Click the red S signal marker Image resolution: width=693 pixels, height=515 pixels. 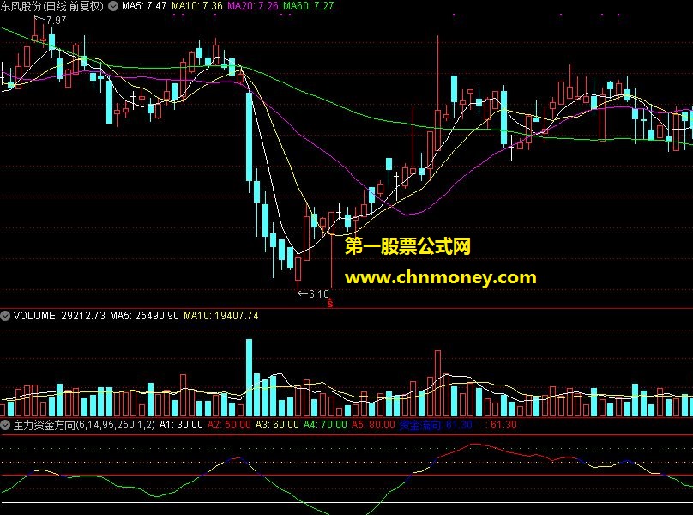[x=329, y=304]
